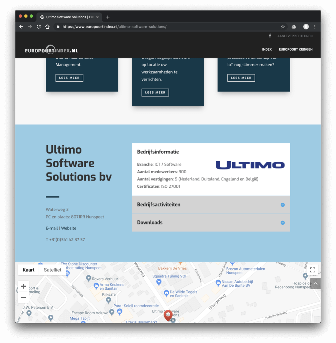Open the Aanleverrichtlijnen link

[295, 36]
